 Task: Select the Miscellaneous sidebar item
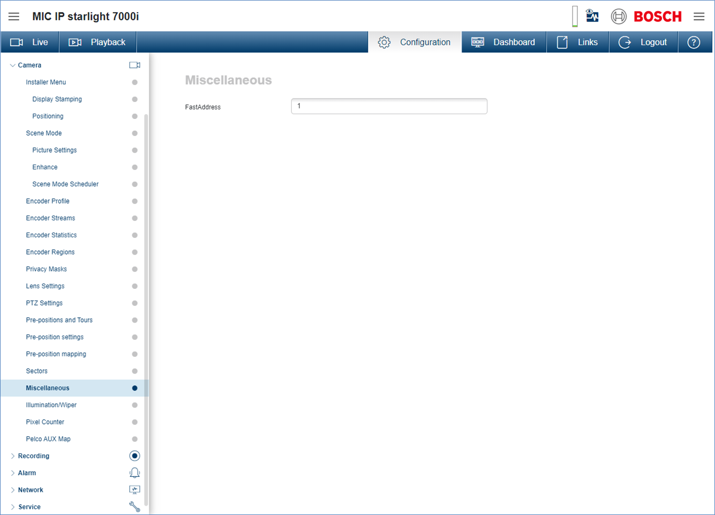pos(74,388)
